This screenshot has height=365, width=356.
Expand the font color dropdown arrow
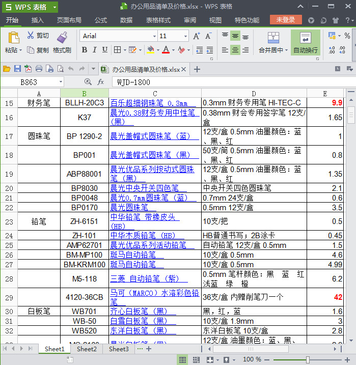point(173,50)
